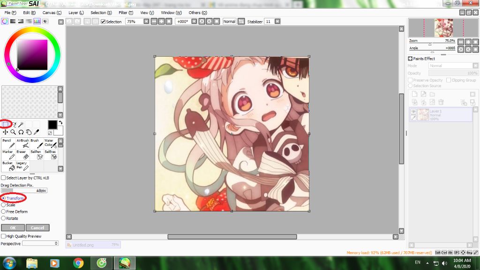Image resolution: width=480 pixels, height=270 pixels.
Task: Select the Zoom magnifier tool
Action: 13,132
